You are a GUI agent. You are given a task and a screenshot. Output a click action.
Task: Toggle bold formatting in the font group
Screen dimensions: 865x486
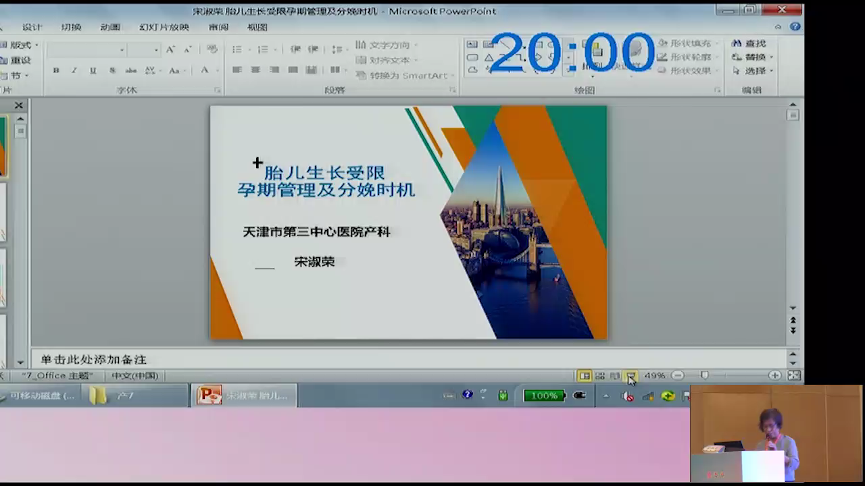(x=56, y=70)
